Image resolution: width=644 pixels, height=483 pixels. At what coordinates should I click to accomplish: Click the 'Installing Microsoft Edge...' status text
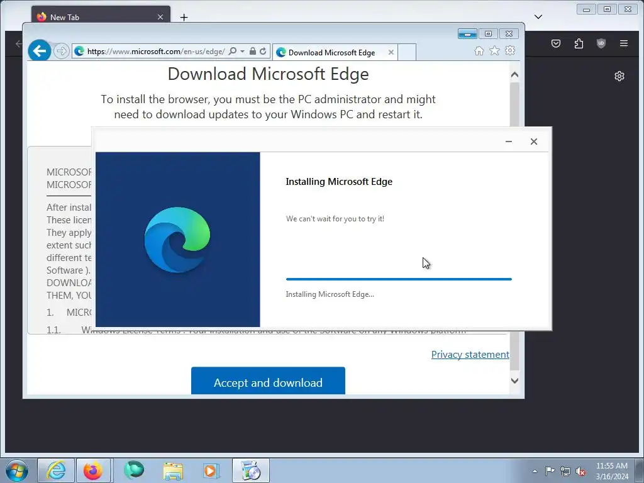click(330, 294)
